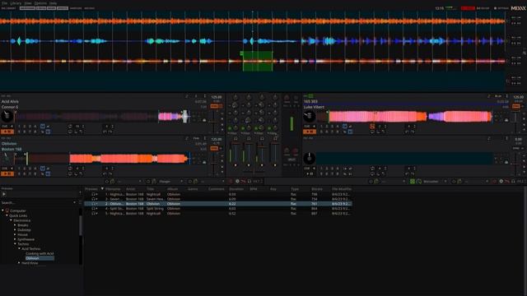Trigger hotcue 1 on the Acid Alvis deck
This screenshot has width=527, height=296.
pyautogui.click(x=19, y=126)
